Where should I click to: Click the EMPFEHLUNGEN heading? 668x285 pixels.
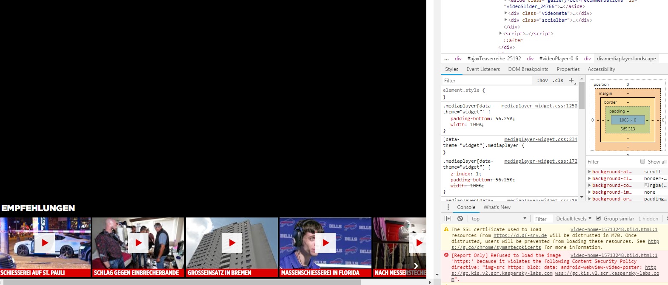pyautogui.click(x=38, y=208)
